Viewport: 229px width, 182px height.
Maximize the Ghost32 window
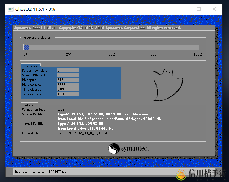coord(199,9)
